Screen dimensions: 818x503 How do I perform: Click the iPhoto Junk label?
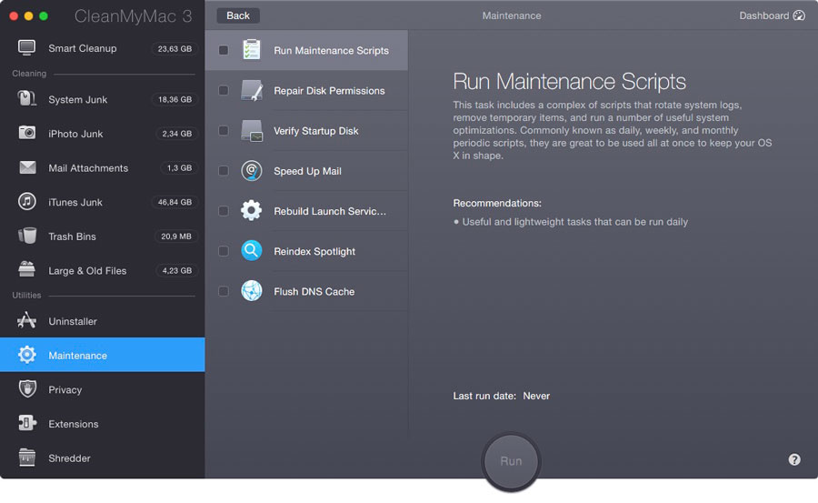(x=75, y=134)
